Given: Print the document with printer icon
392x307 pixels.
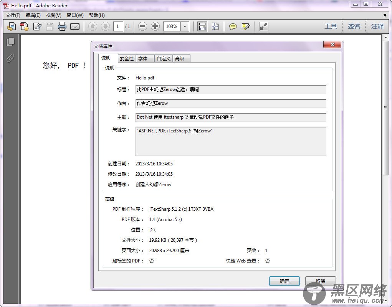Looking at the screenshot, I should coord(62,26).
